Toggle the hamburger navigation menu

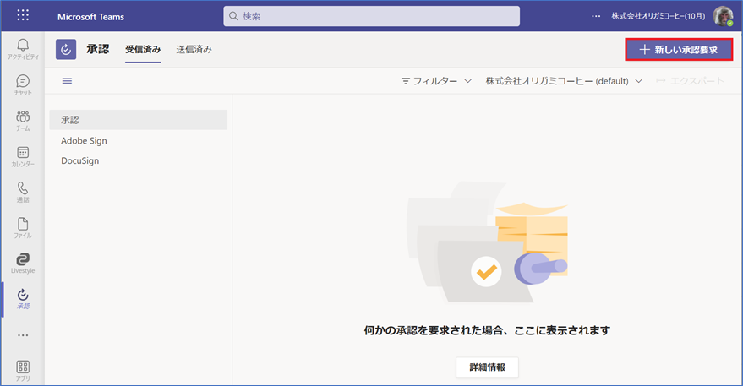[68, 81]
